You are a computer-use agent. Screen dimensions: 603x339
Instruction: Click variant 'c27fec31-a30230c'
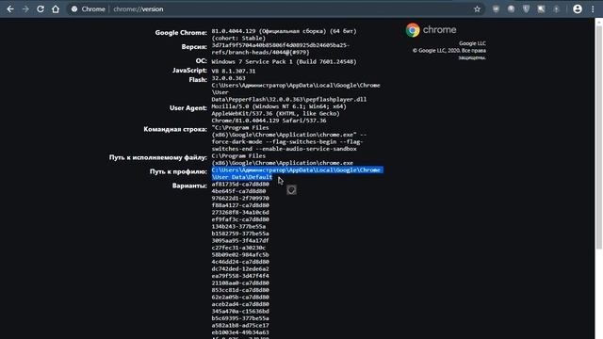[238, 248]
